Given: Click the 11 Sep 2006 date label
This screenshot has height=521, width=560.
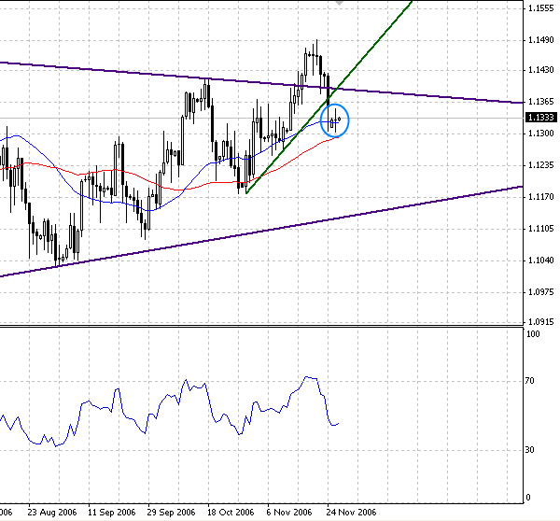Looking at the screenshot, I should tap(111, 513).
